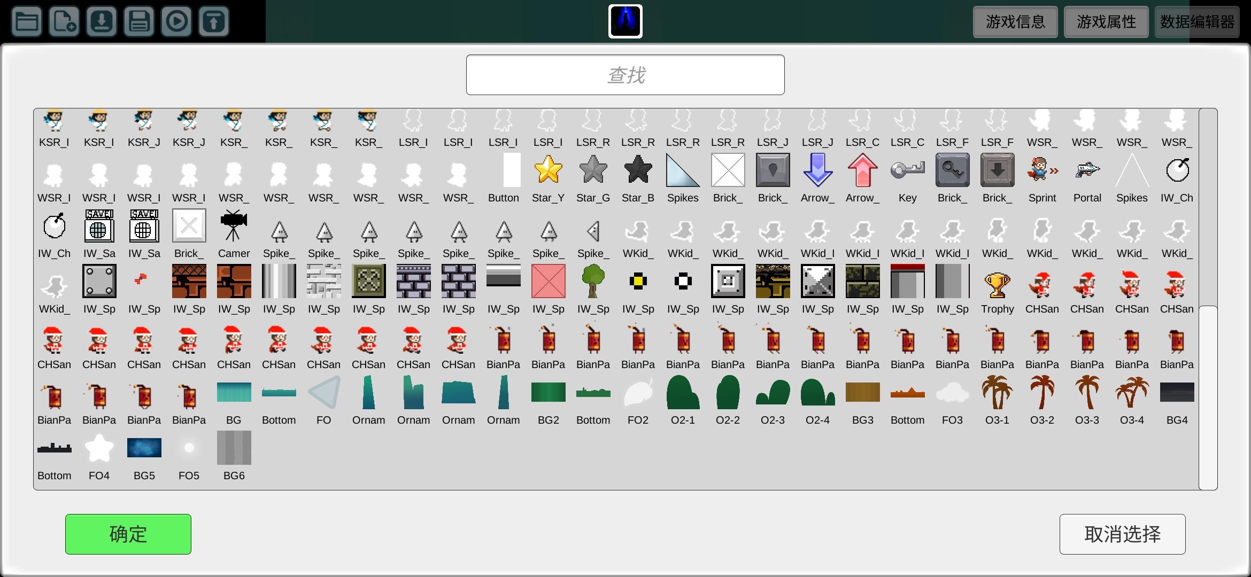Image resolution: width=1251 pixels, height=577 pixels.
Task: Click the new file icon
Action: [64, 21]
